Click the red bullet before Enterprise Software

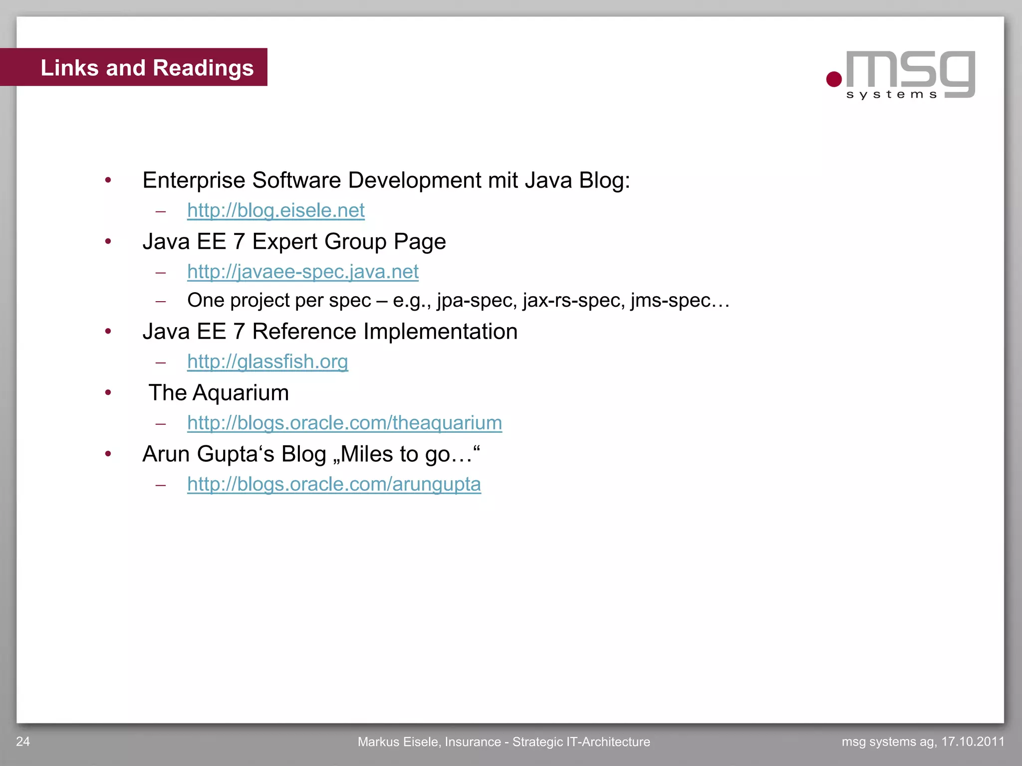pos(108,181)
